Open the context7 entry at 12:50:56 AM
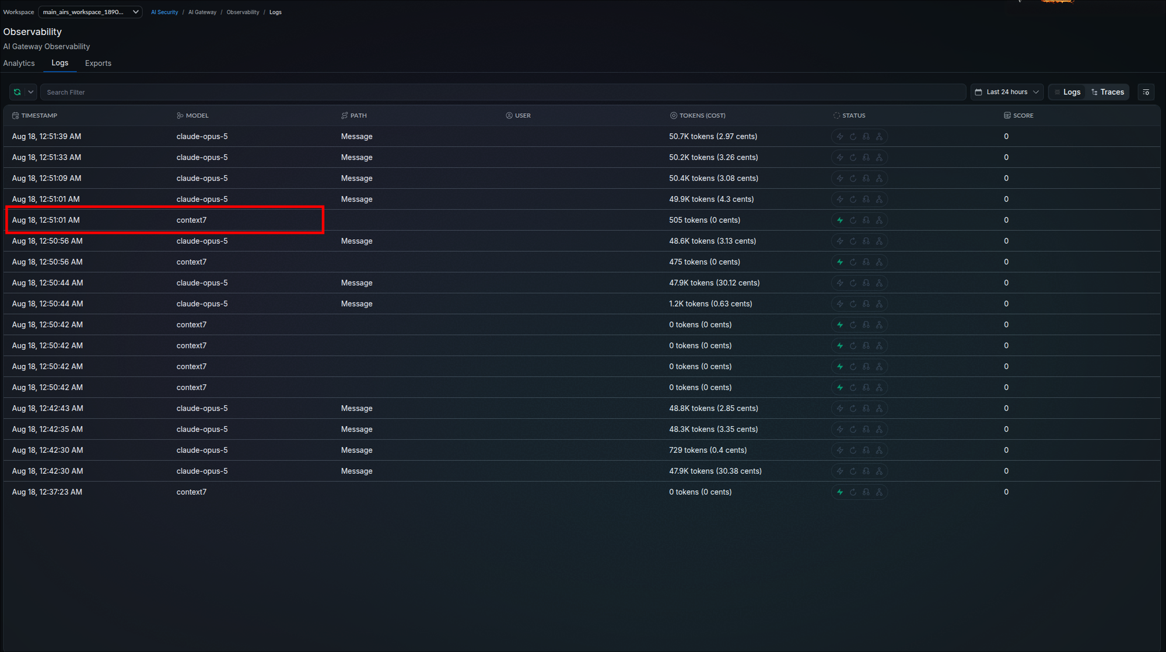The height and width of the screenshot is (652, 1166). point(582,262)
